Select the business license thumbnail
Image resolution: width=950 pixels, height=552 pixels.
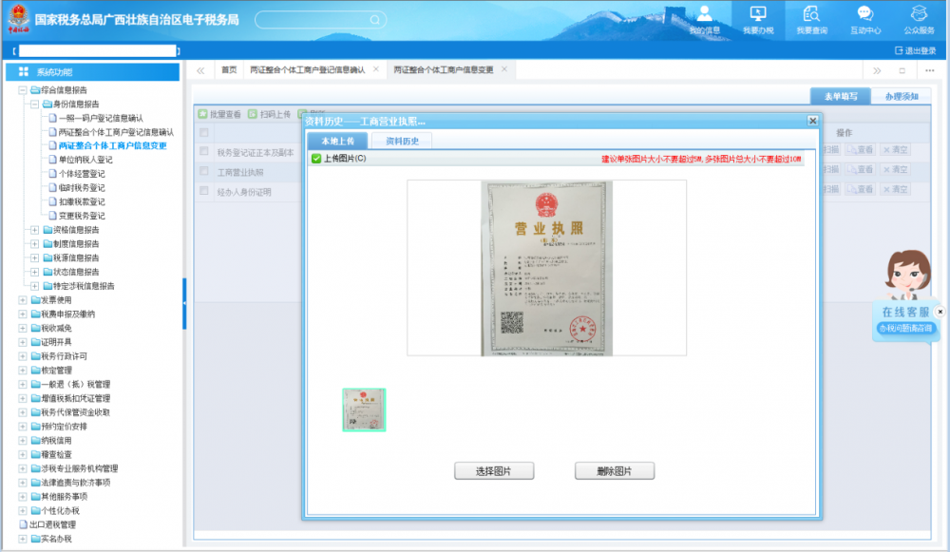tap(364, 409)
